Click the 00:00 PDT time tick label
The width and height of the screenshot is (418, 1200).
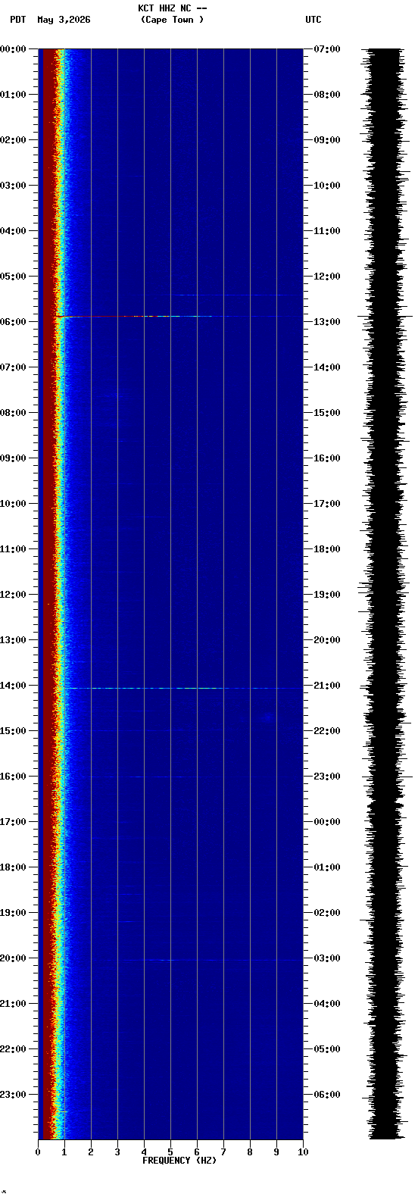point(14,49)
